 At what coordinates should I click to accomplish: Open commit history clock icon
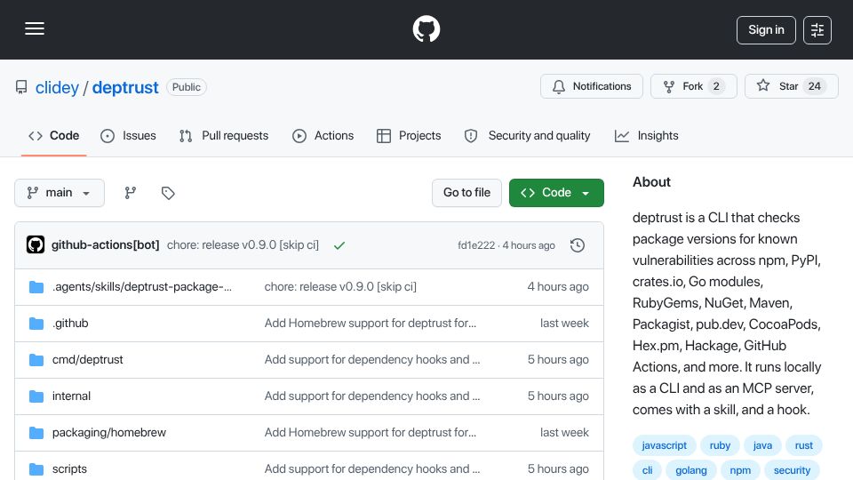click(578, 245)
